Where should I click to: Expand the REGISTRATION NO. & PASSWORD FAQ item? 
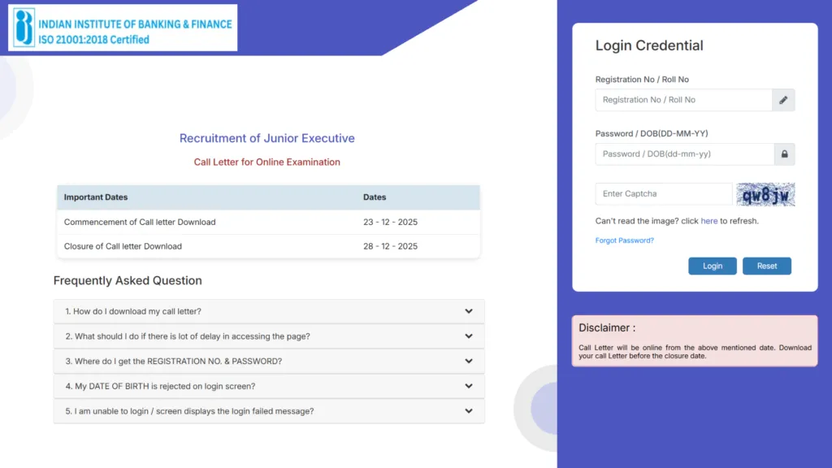(x=268, y=361)
